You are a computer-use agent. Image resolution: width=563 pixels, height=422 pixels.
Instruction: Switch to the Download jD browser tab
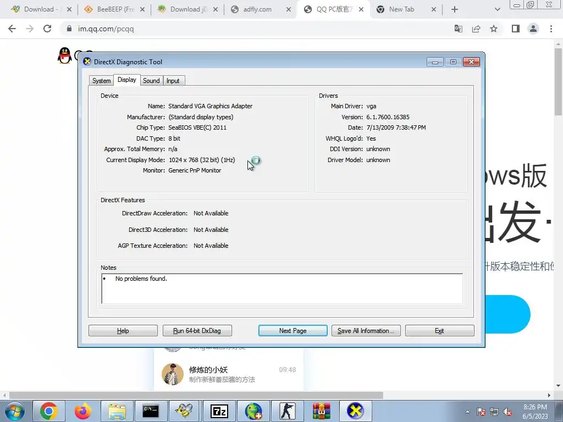(x=187, y=9)
